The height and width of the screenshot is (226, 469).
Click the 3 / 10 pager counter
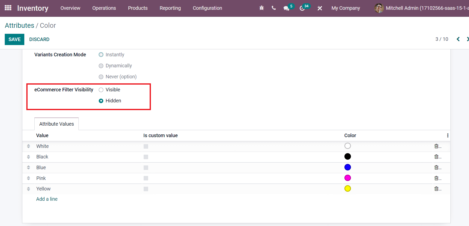[442, 39]
